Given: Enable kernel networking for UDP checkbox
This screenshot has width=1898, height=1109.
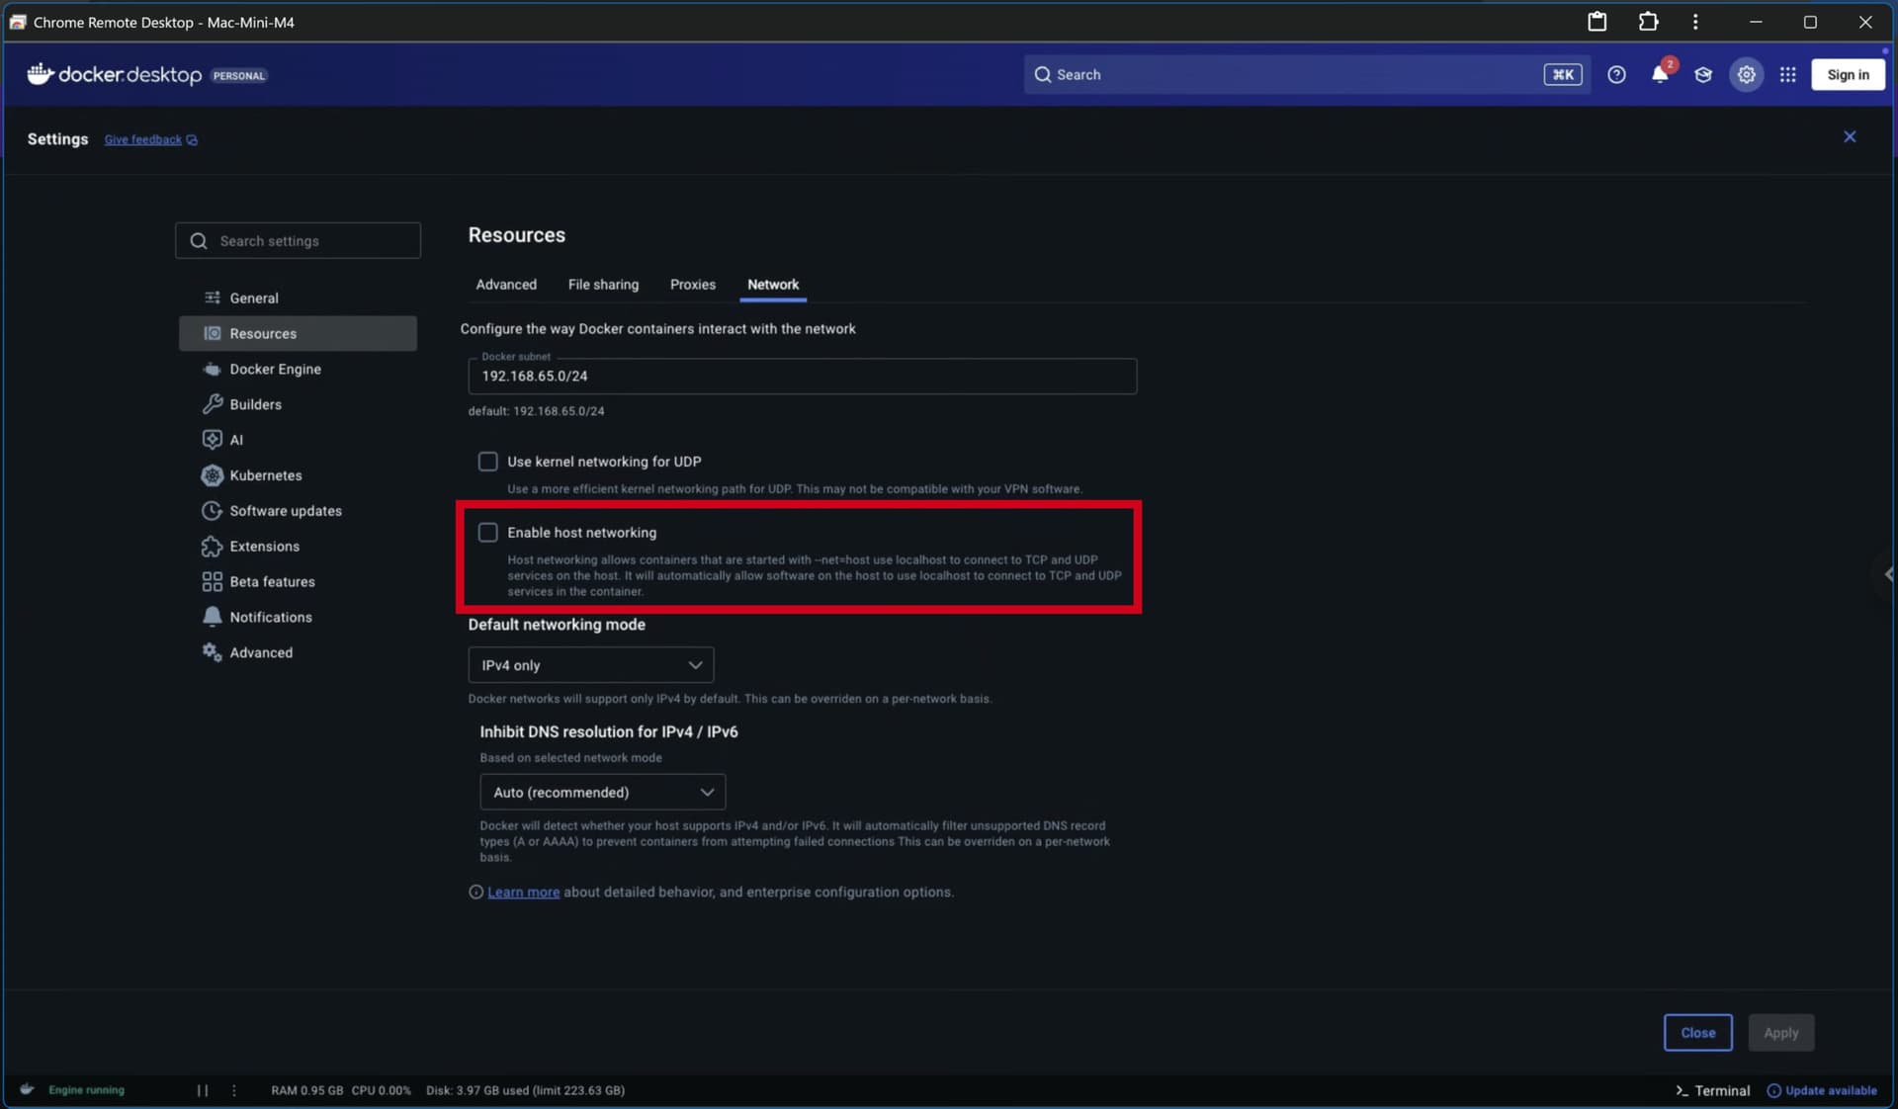Looking at the screenshot, I should coord(487,462).
